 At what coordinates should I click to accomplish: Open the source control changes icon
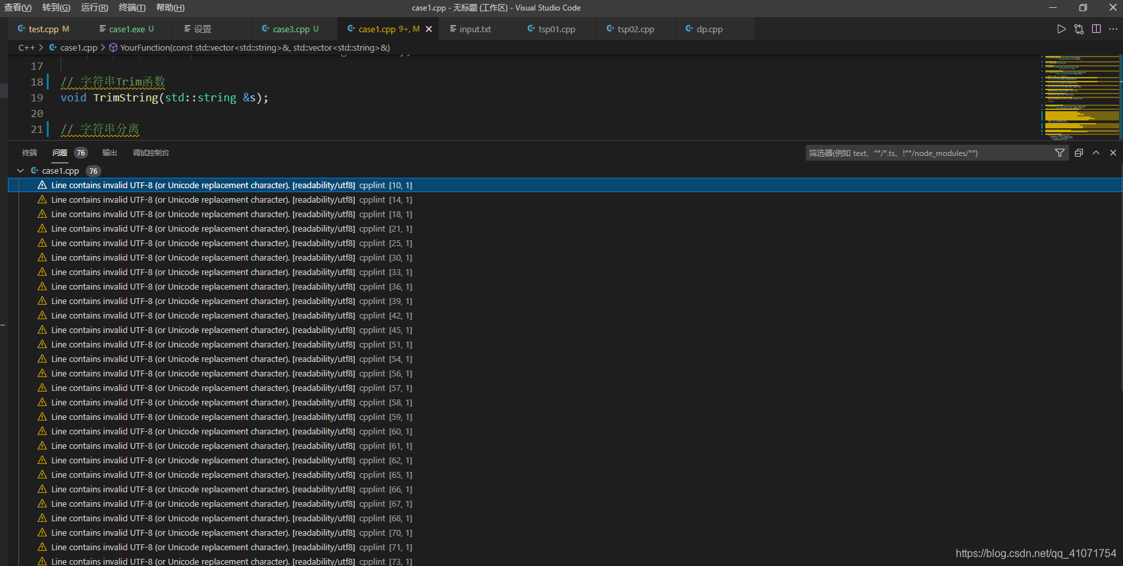pyautogui.click(x=1079, y=29)
